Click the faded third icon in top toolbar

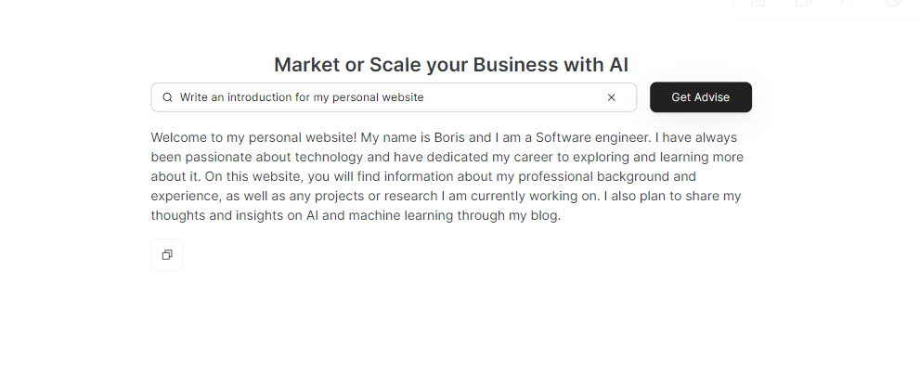(x=848, y=3)
